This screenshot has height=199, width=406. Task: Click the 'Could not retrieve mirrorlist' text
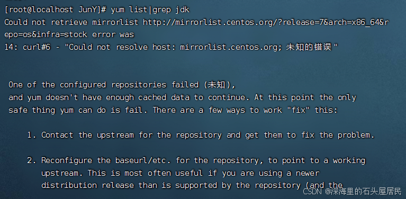pyautogui.click(x=71, y=22)
